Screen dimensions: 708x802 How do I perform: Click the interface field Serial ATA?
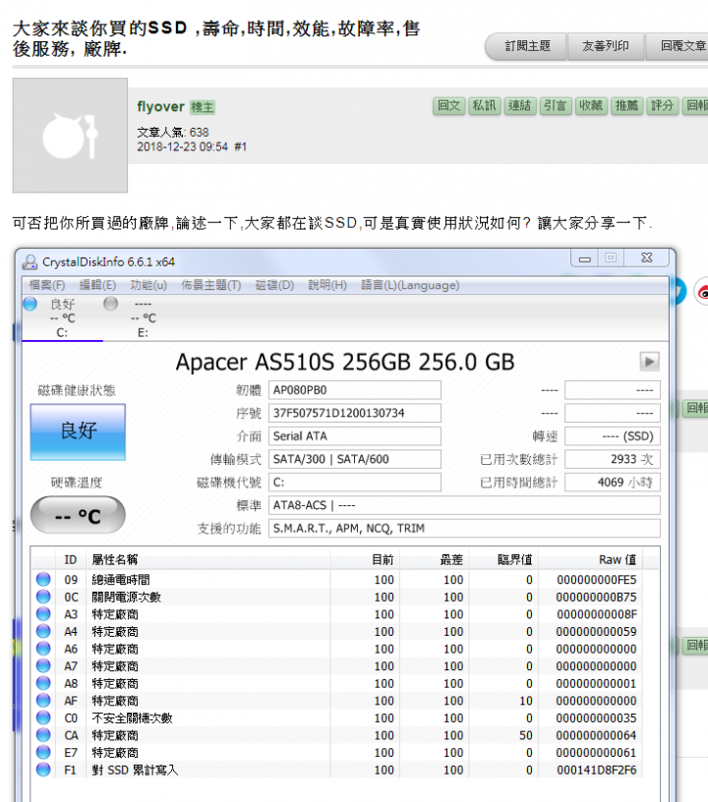[355, 436]
